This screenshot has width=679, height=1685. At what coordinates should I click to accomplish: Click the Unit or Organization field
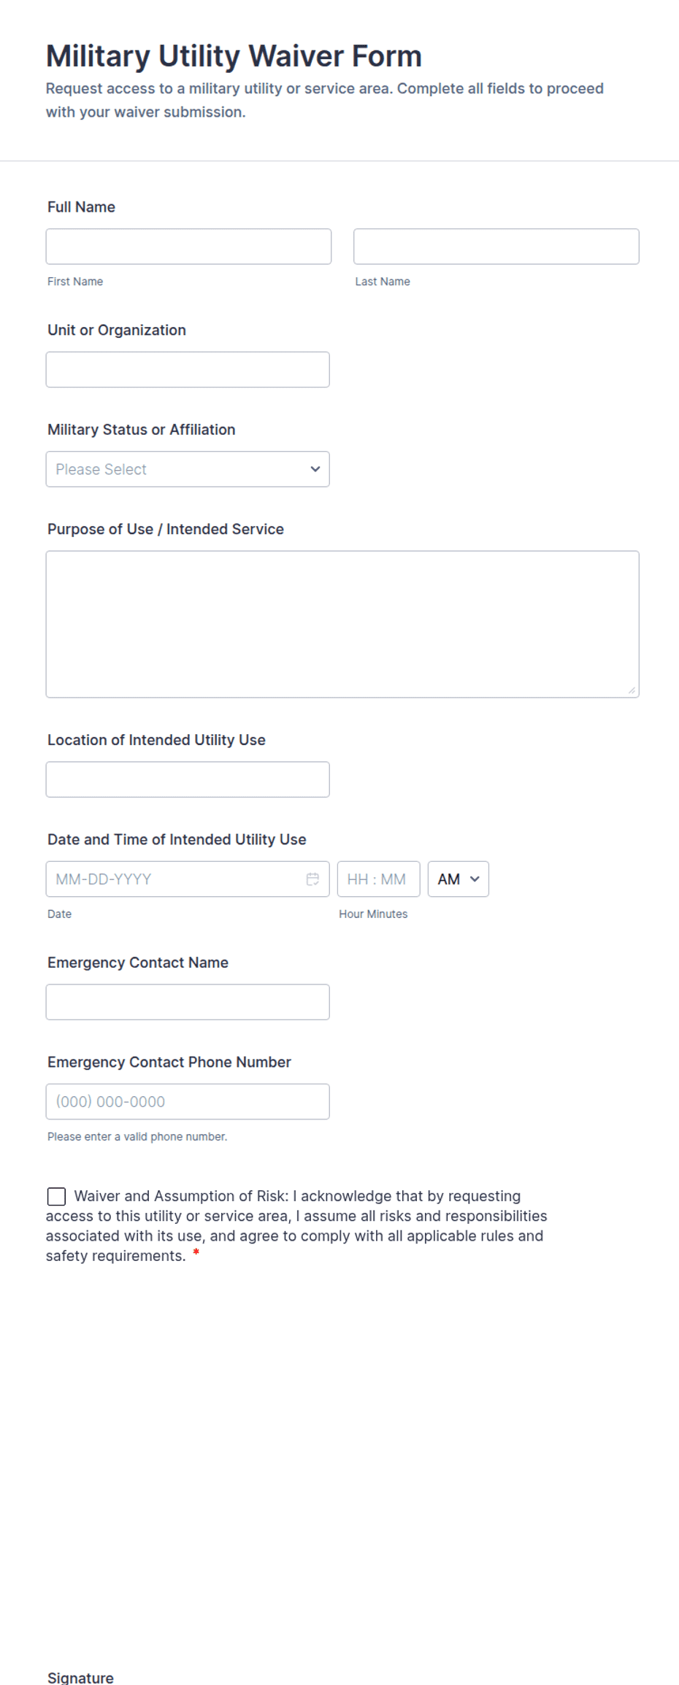coord(188,369)
